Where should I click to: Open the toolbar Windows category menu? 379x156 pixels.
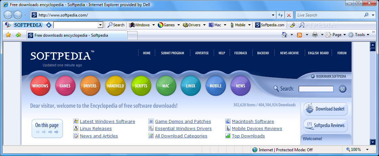tap(142, 25)
